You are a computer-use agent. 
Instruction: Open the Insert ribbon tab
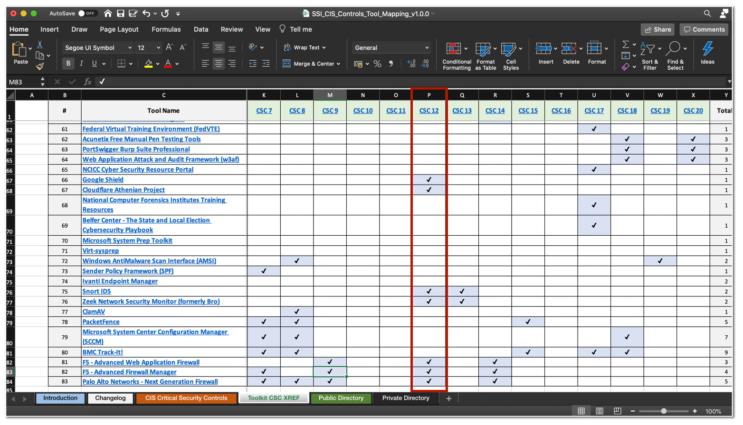click(x=49, y=29)
